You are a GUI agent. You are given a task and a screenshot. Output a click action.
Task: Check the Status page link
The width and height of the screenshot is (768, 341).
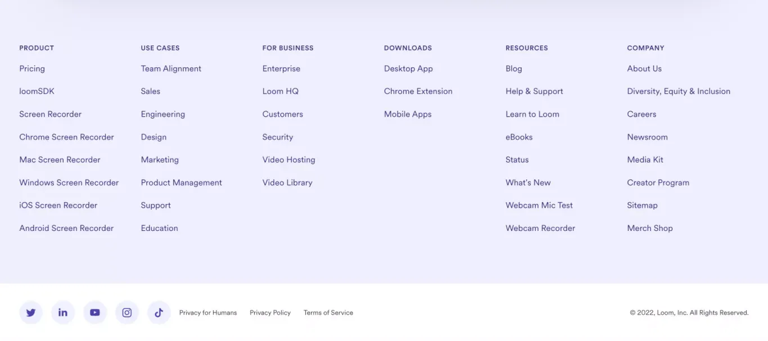517,160
